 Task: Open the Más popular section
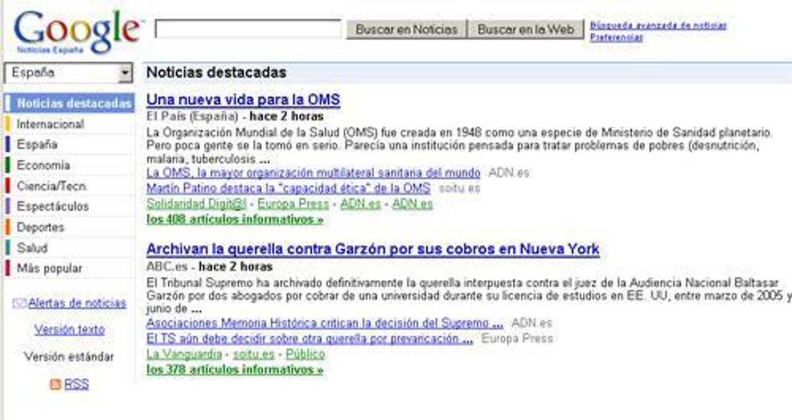pos(49,269)
